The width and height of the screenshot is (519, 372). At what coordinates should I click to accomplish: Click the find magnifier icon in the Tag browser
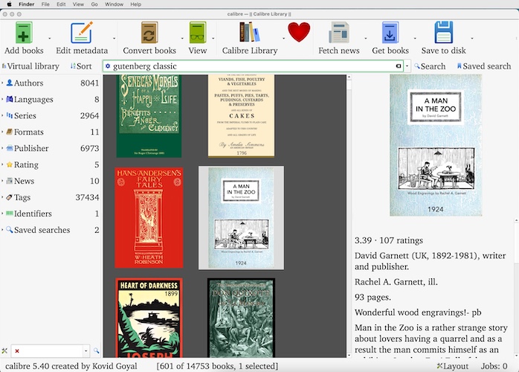click(x=97, y=350)
